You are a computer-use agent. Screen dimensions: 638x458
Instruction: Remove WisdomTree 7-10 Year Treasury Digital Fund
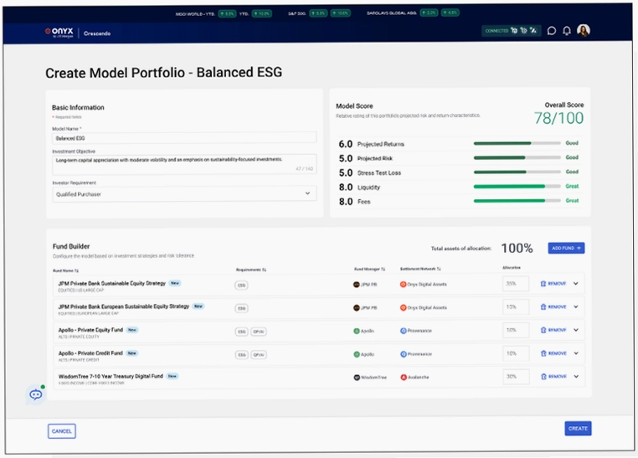point(553,376)
